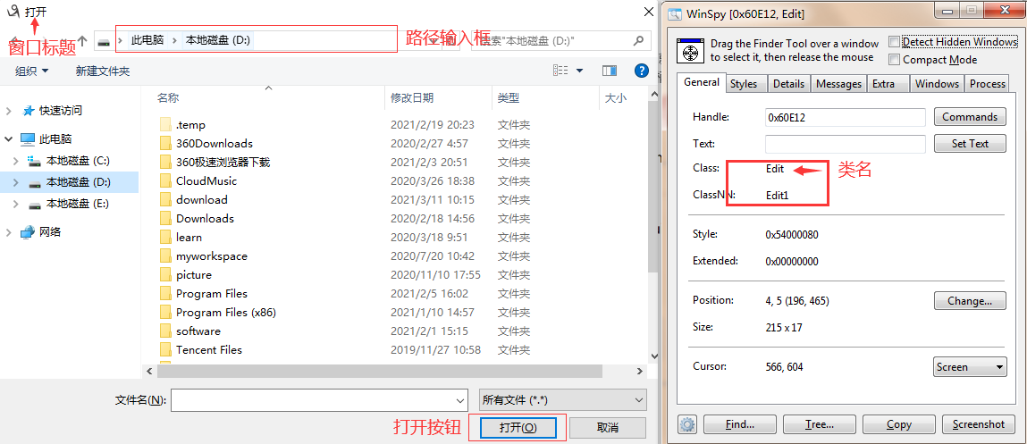
Task: Click the Find... button
Action: point(740,424)
